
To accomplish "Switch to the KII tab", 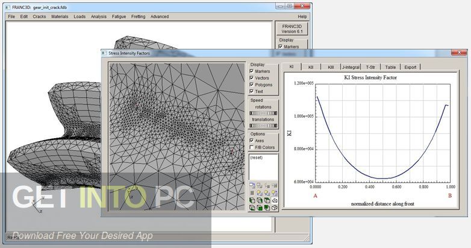I will click(311, 67).
